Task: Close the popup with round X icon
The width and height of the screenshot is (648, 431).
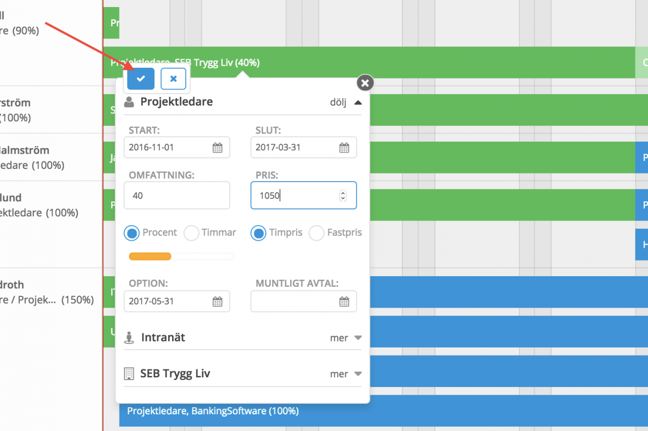Action: click(x=365, y=82)
